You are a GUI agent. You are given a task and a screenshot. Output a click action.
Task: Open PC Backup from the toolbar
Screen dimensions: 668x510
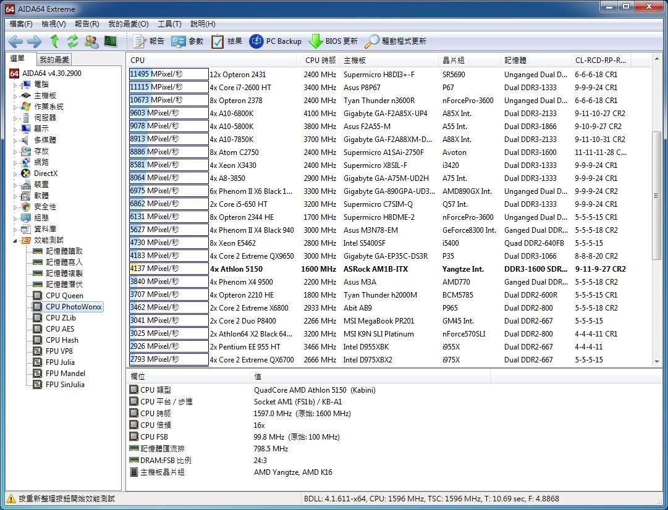pyautogui.click(x=275, y=41)
